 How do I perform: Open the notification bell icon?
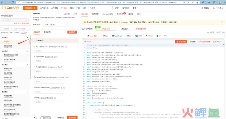point(214,8)
